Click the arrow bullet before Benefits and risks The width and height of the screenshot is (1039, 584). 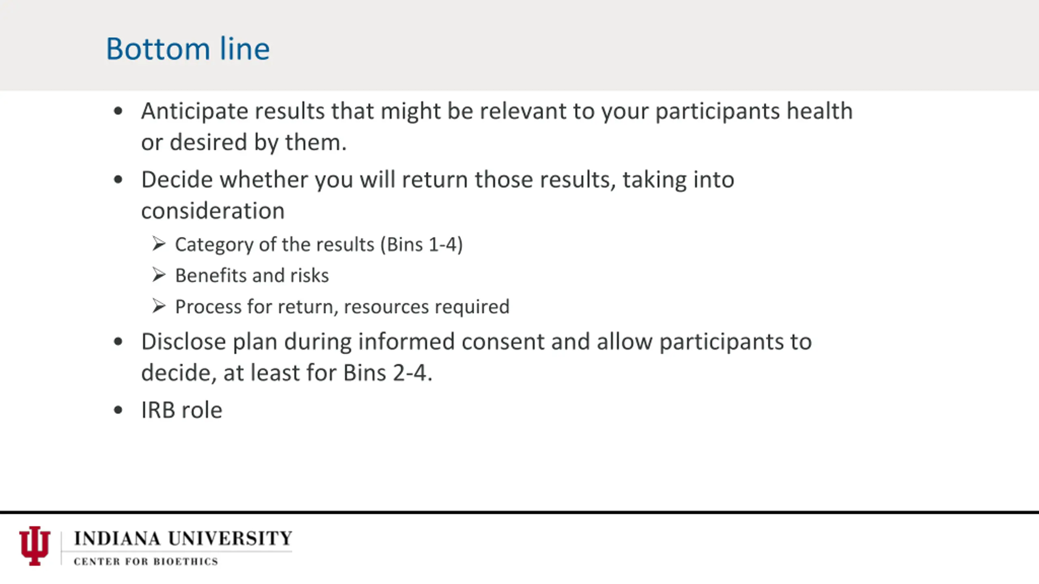159,275
